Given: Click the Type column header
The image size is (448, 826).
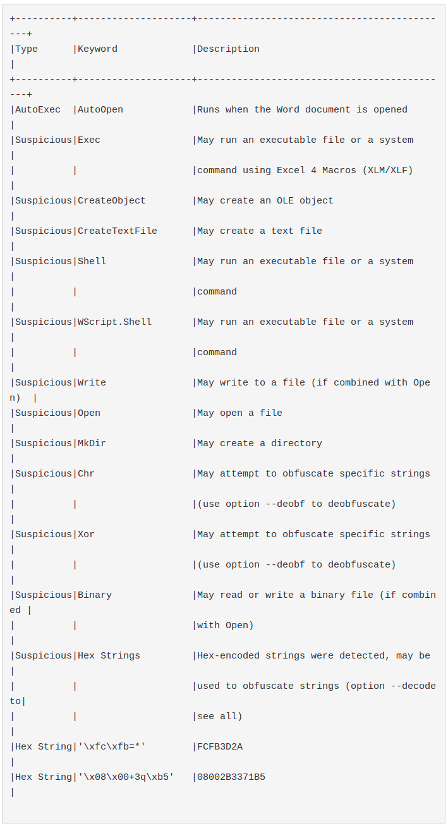Looking at the screenshot, I should click(27, 49).
